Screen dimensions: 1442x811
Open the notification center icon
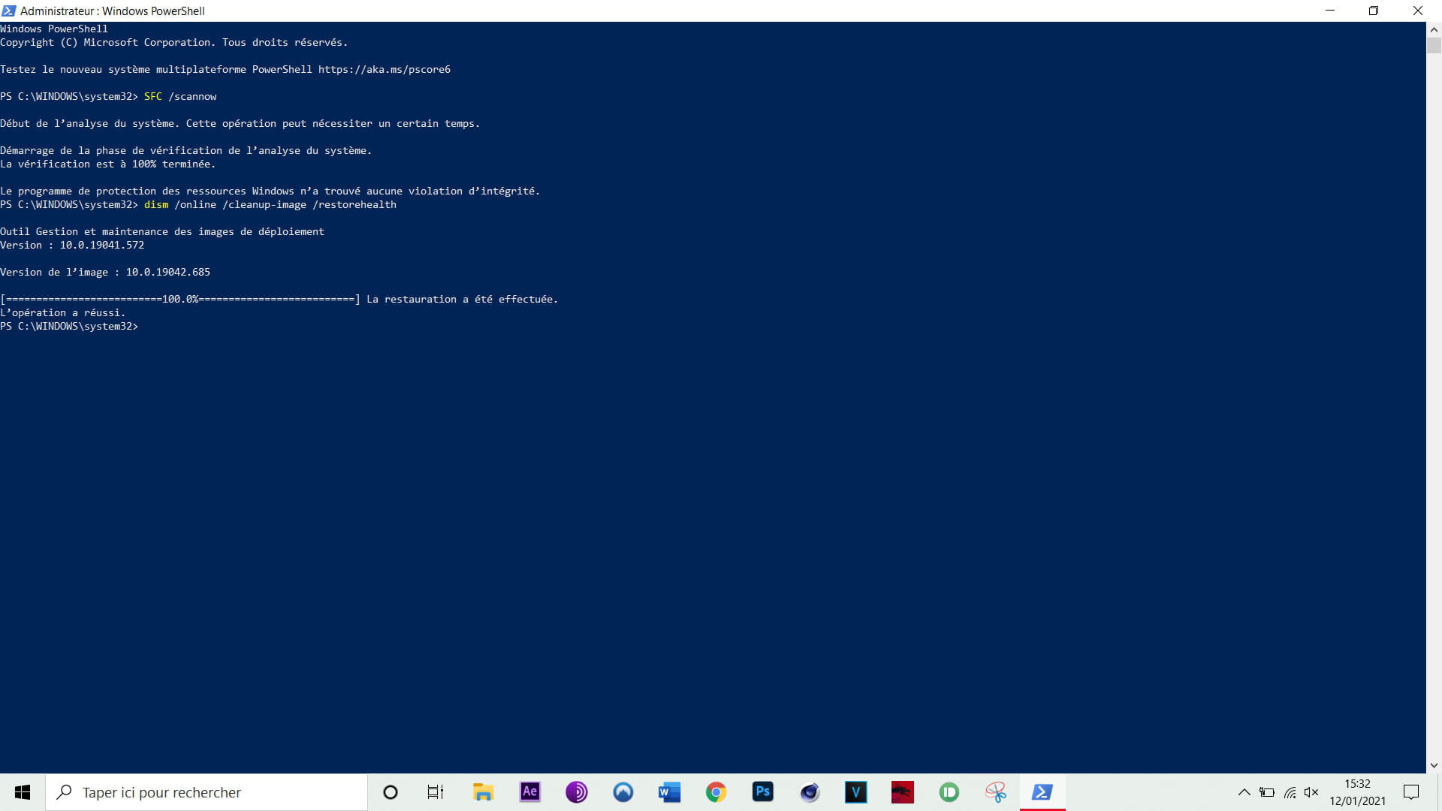coord(1411,792)
